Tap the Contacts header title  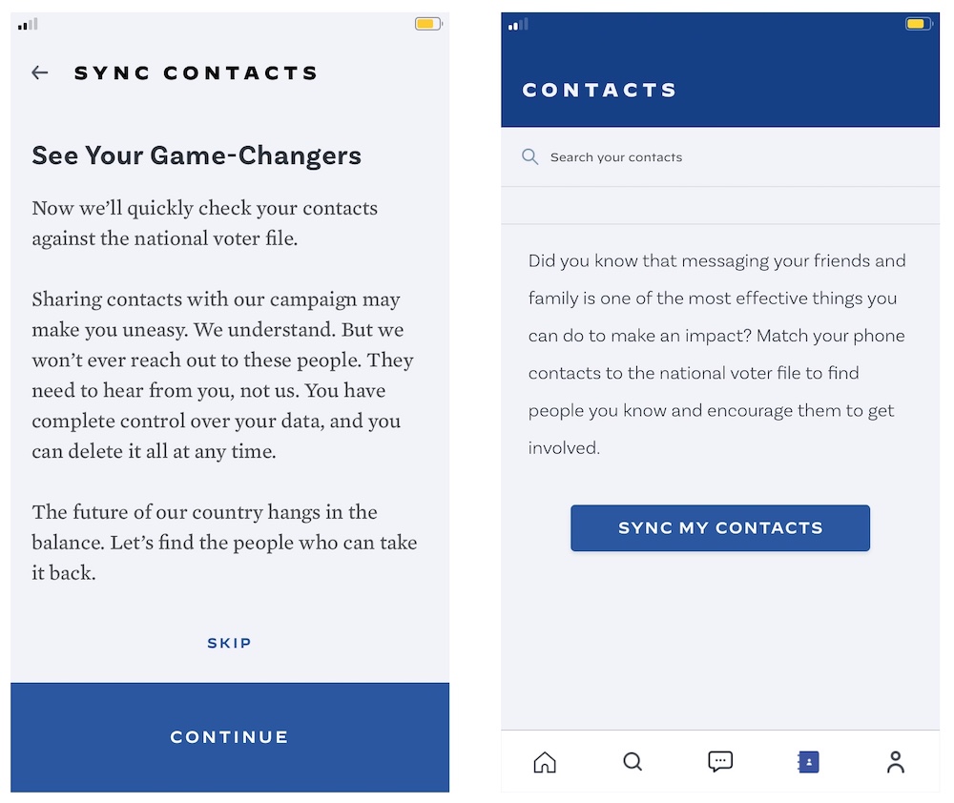600,91
